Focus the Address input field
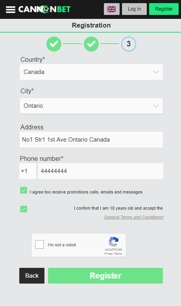 [91, 140]
